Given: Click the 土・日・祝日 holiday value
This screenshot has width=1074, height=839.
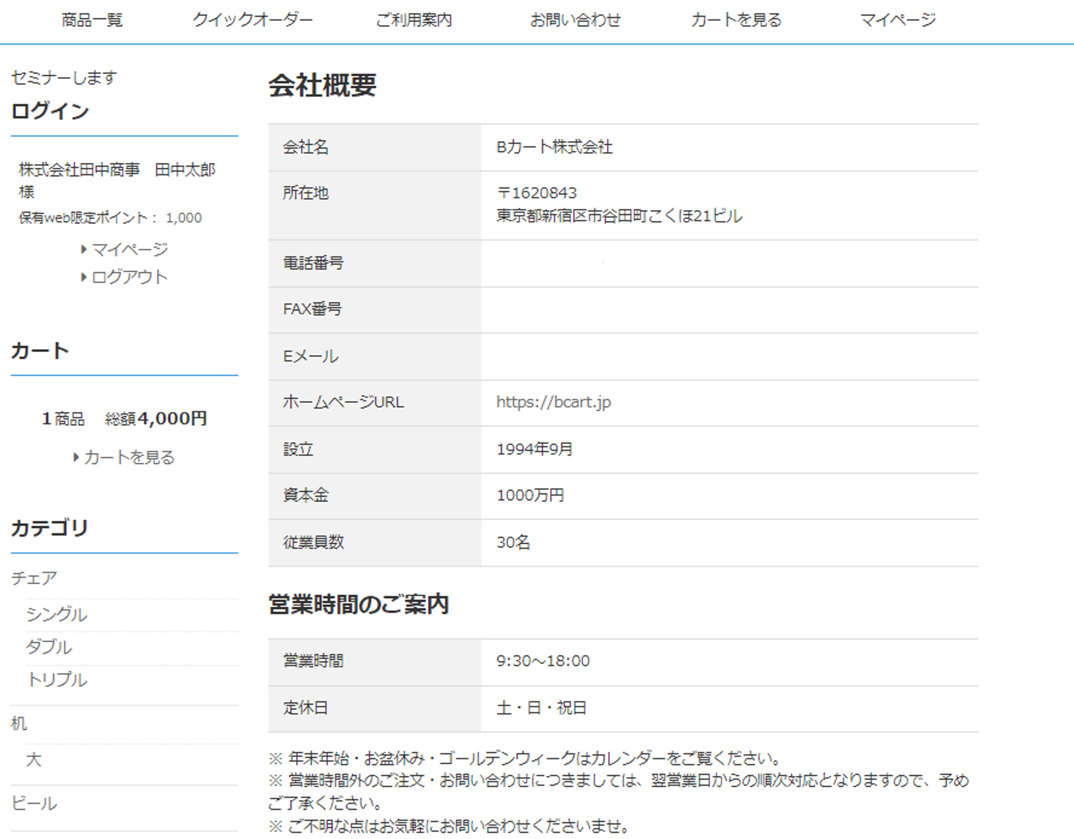Looking at the screenshot, I should 541,708.
